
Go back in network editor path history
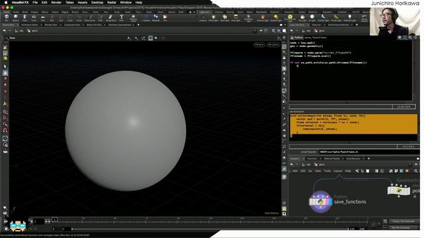pos(291,165)
